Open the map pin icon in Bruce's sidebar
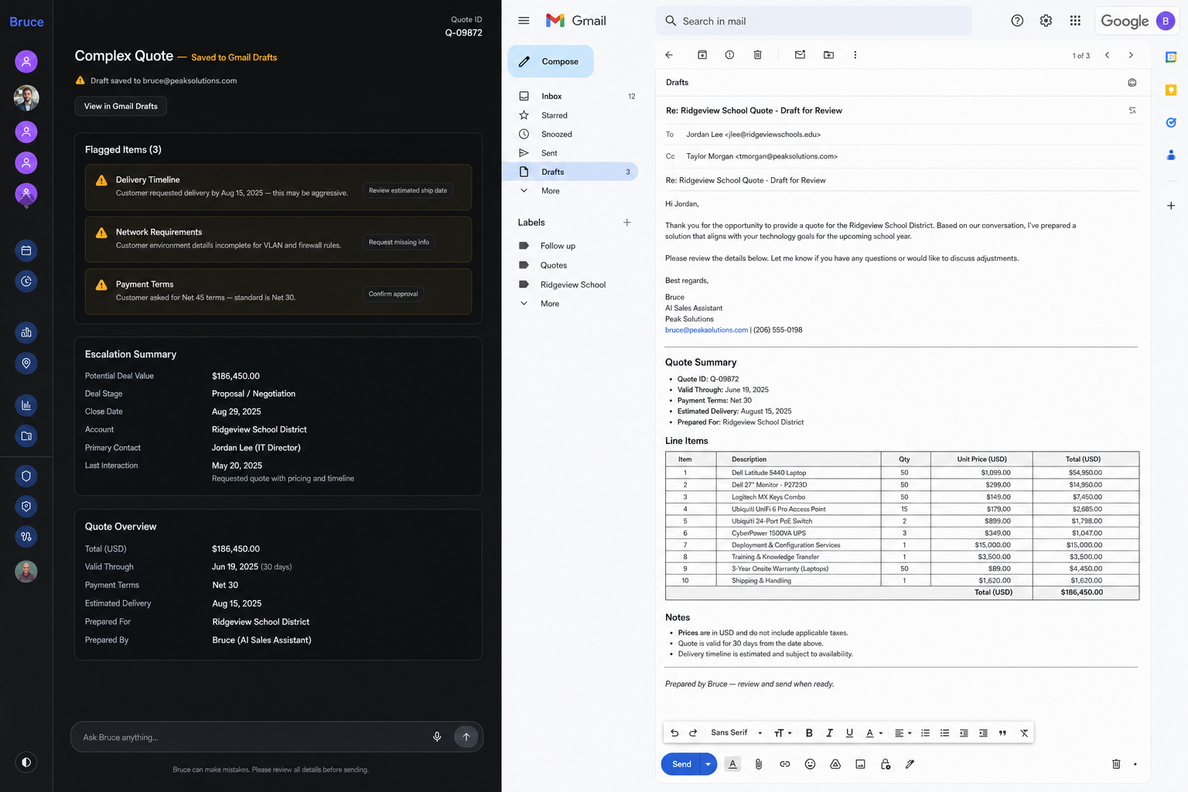Image resolution: width=1188 pixels, height=792 pixels. 26,364
